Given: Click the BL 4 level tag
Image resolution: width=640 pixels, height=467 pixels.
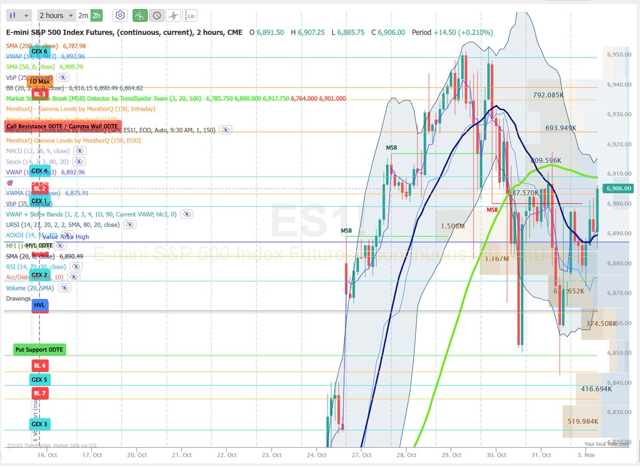Looking at the screenshot, I should click(40, 366).
